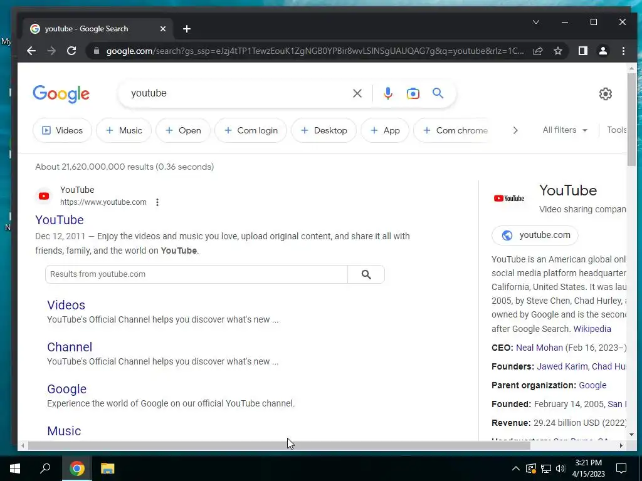Click the Jawed Karim founder link
The image size is (642, 481).
click(x=562, y=366)
